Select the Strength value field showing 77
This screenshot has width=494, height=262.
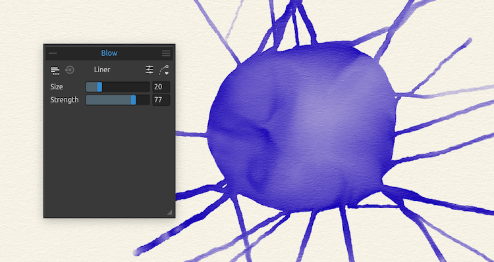pos(161,100)
